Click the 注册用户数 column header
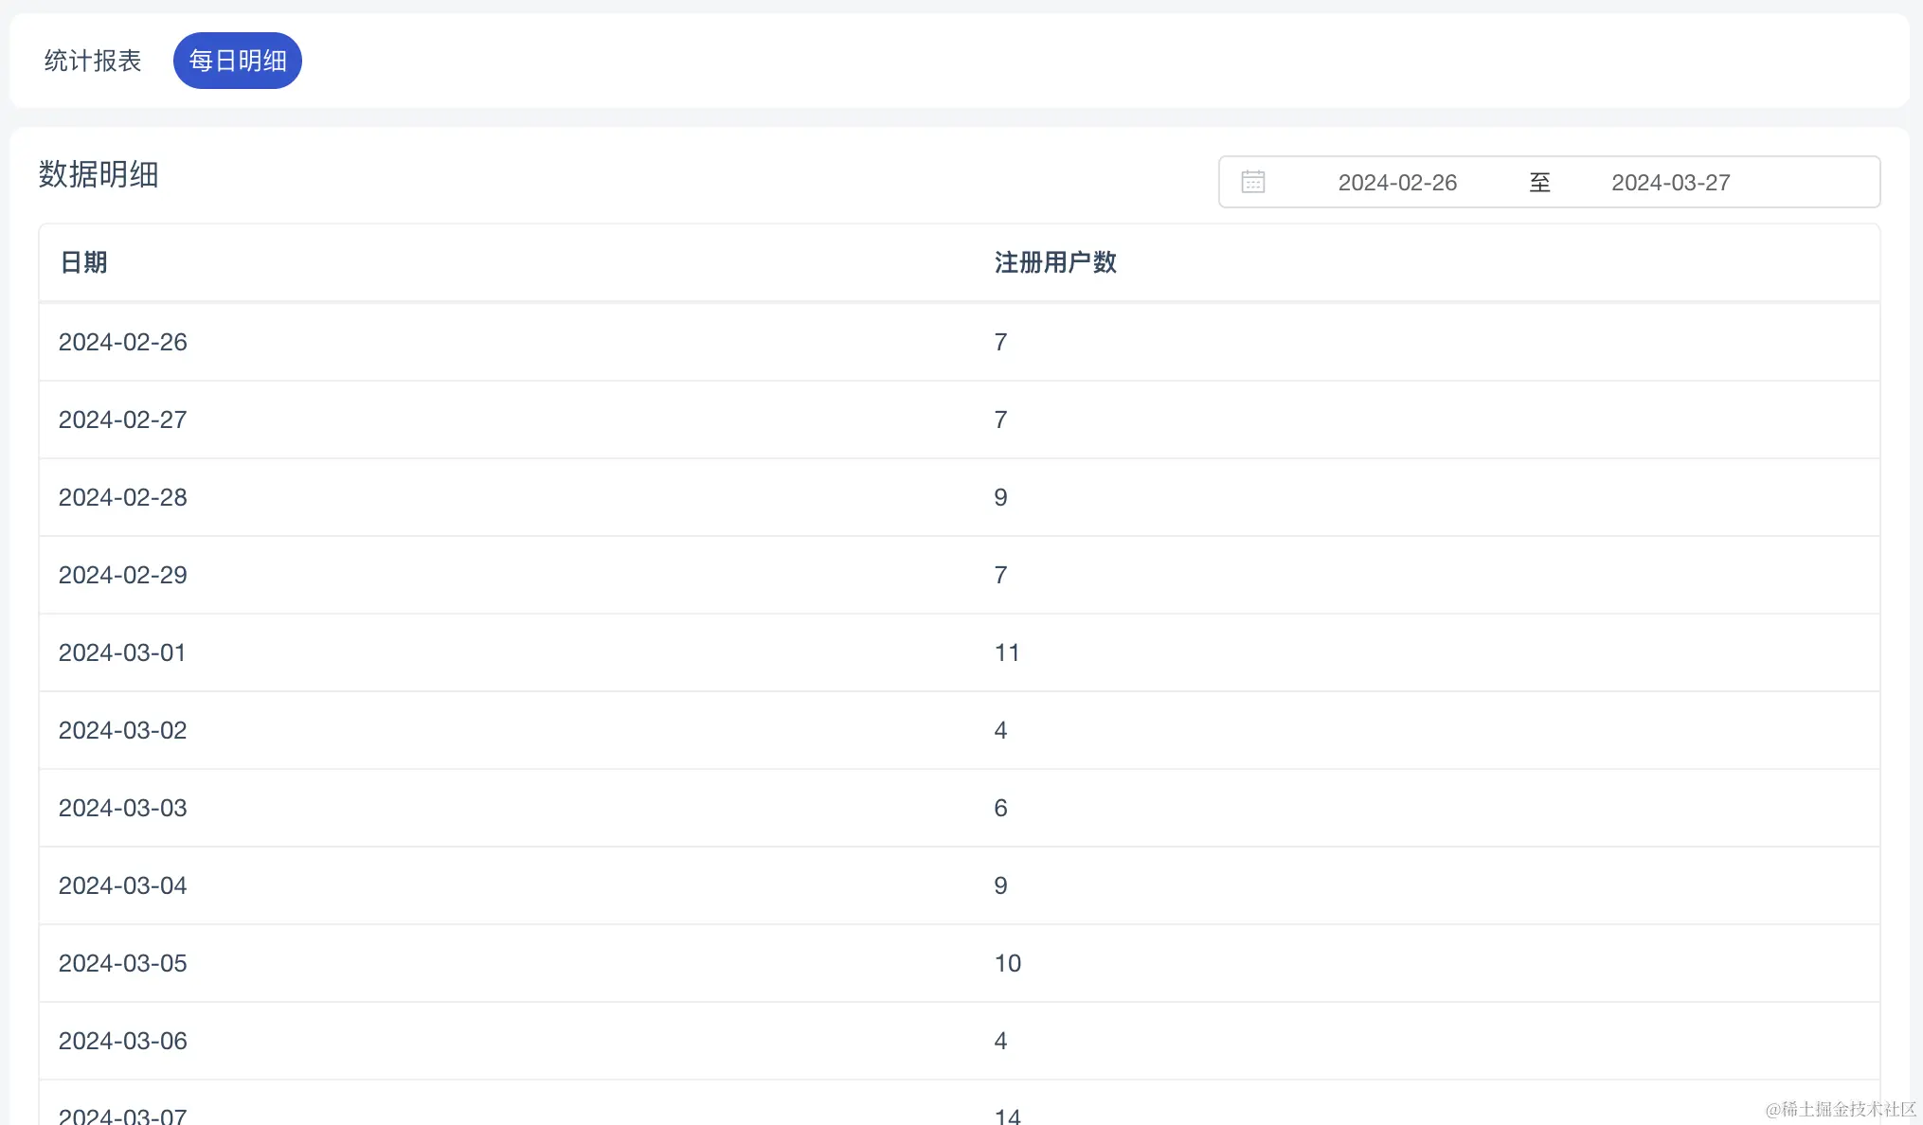This screenshot has height=1125, width=1923. coord(1055,262)
